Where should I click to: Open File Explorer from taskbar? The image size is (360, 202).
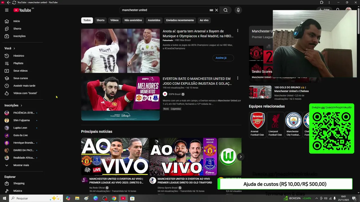(x=77, y=198)
